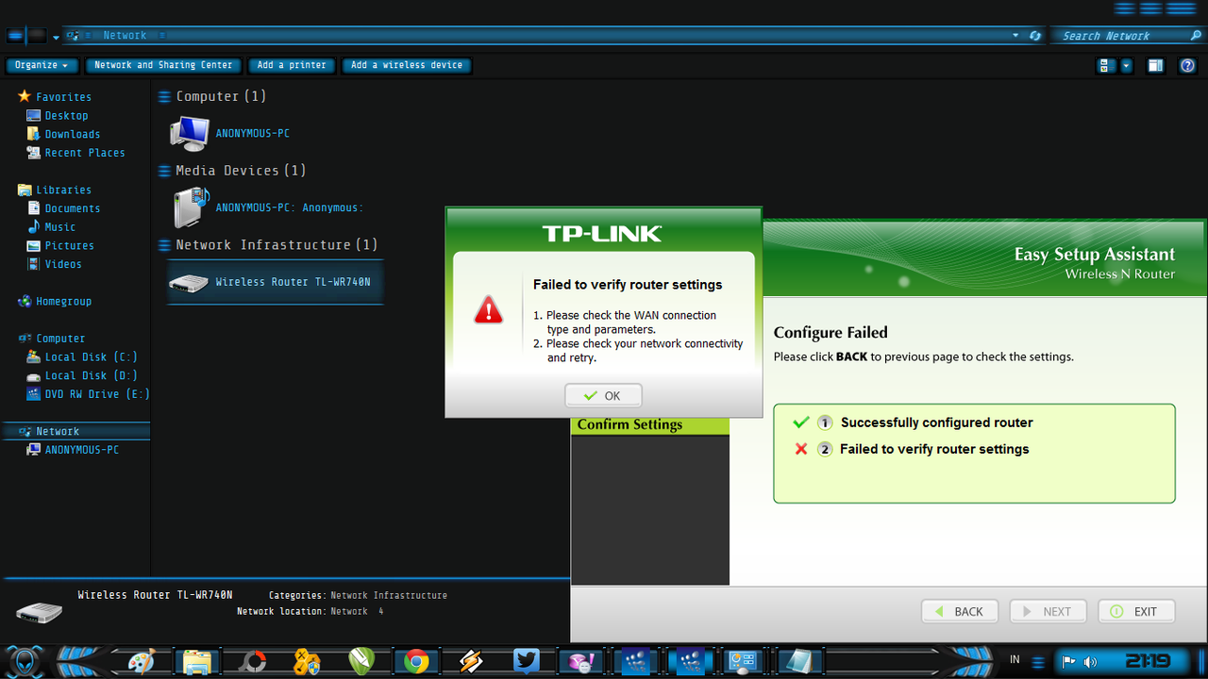Open CorelDRAW green icon in taskbar
The image size is (1208, 679).
tap(361, 661)
